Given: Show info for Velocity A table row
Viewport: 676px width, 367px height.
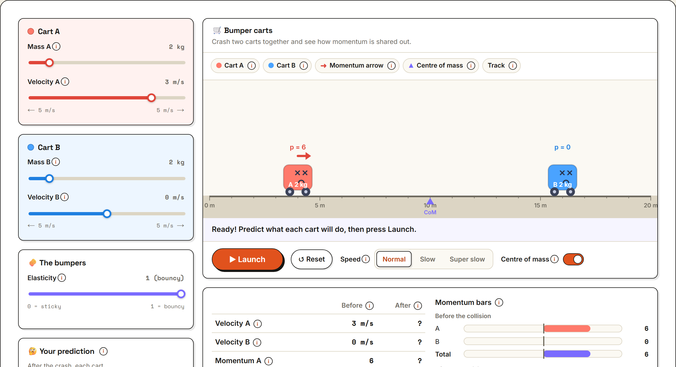Looking at the screenshot, I should click(x=257, y=324).
